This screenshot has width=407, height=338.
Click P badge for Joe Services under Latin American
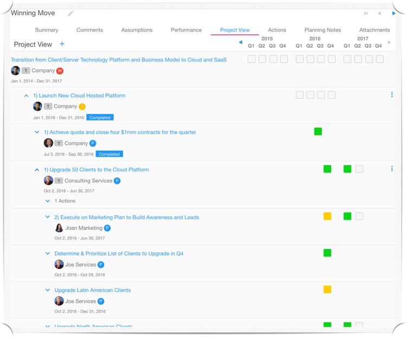(x=101, y=301)
